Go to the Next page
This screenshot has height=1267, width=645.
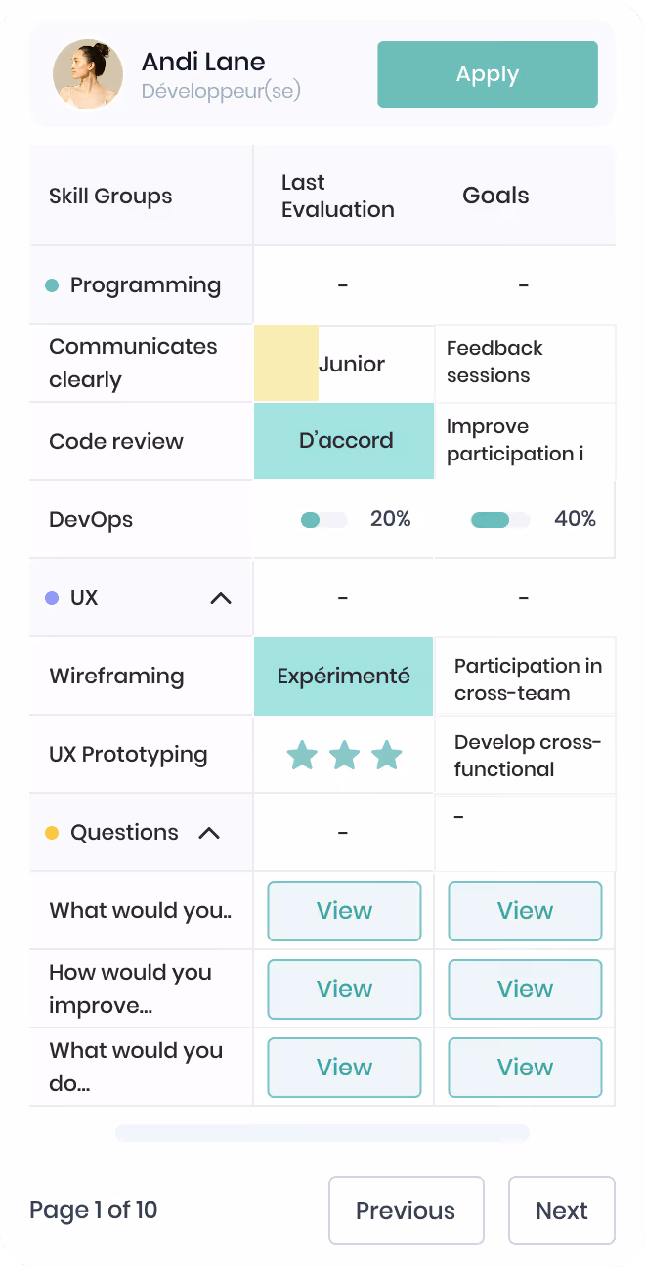click(562, 1210)
